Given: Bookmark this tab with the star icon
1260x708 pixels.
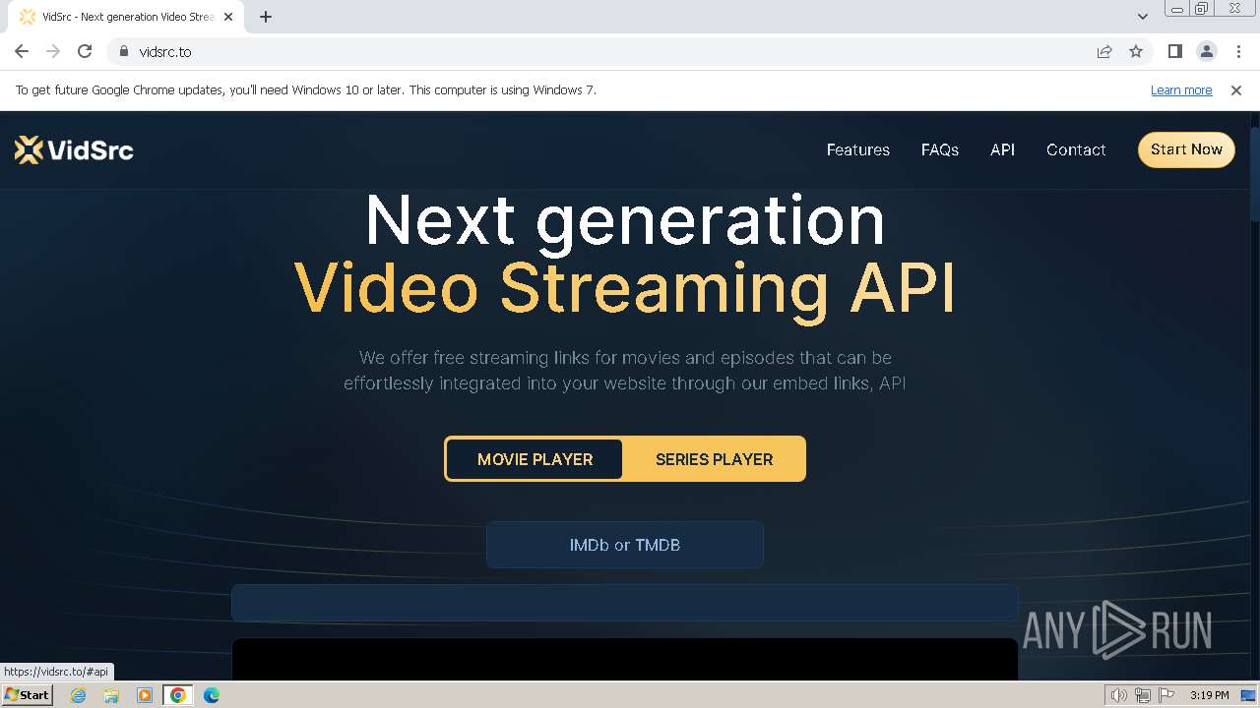Looking at the screenshot, I should point(1136,51).
